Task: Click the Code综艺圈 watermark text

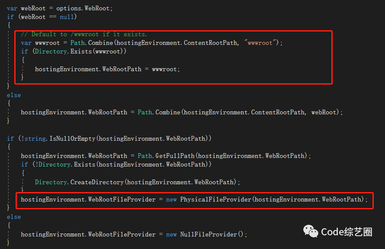Action: [x=346, y=232]
